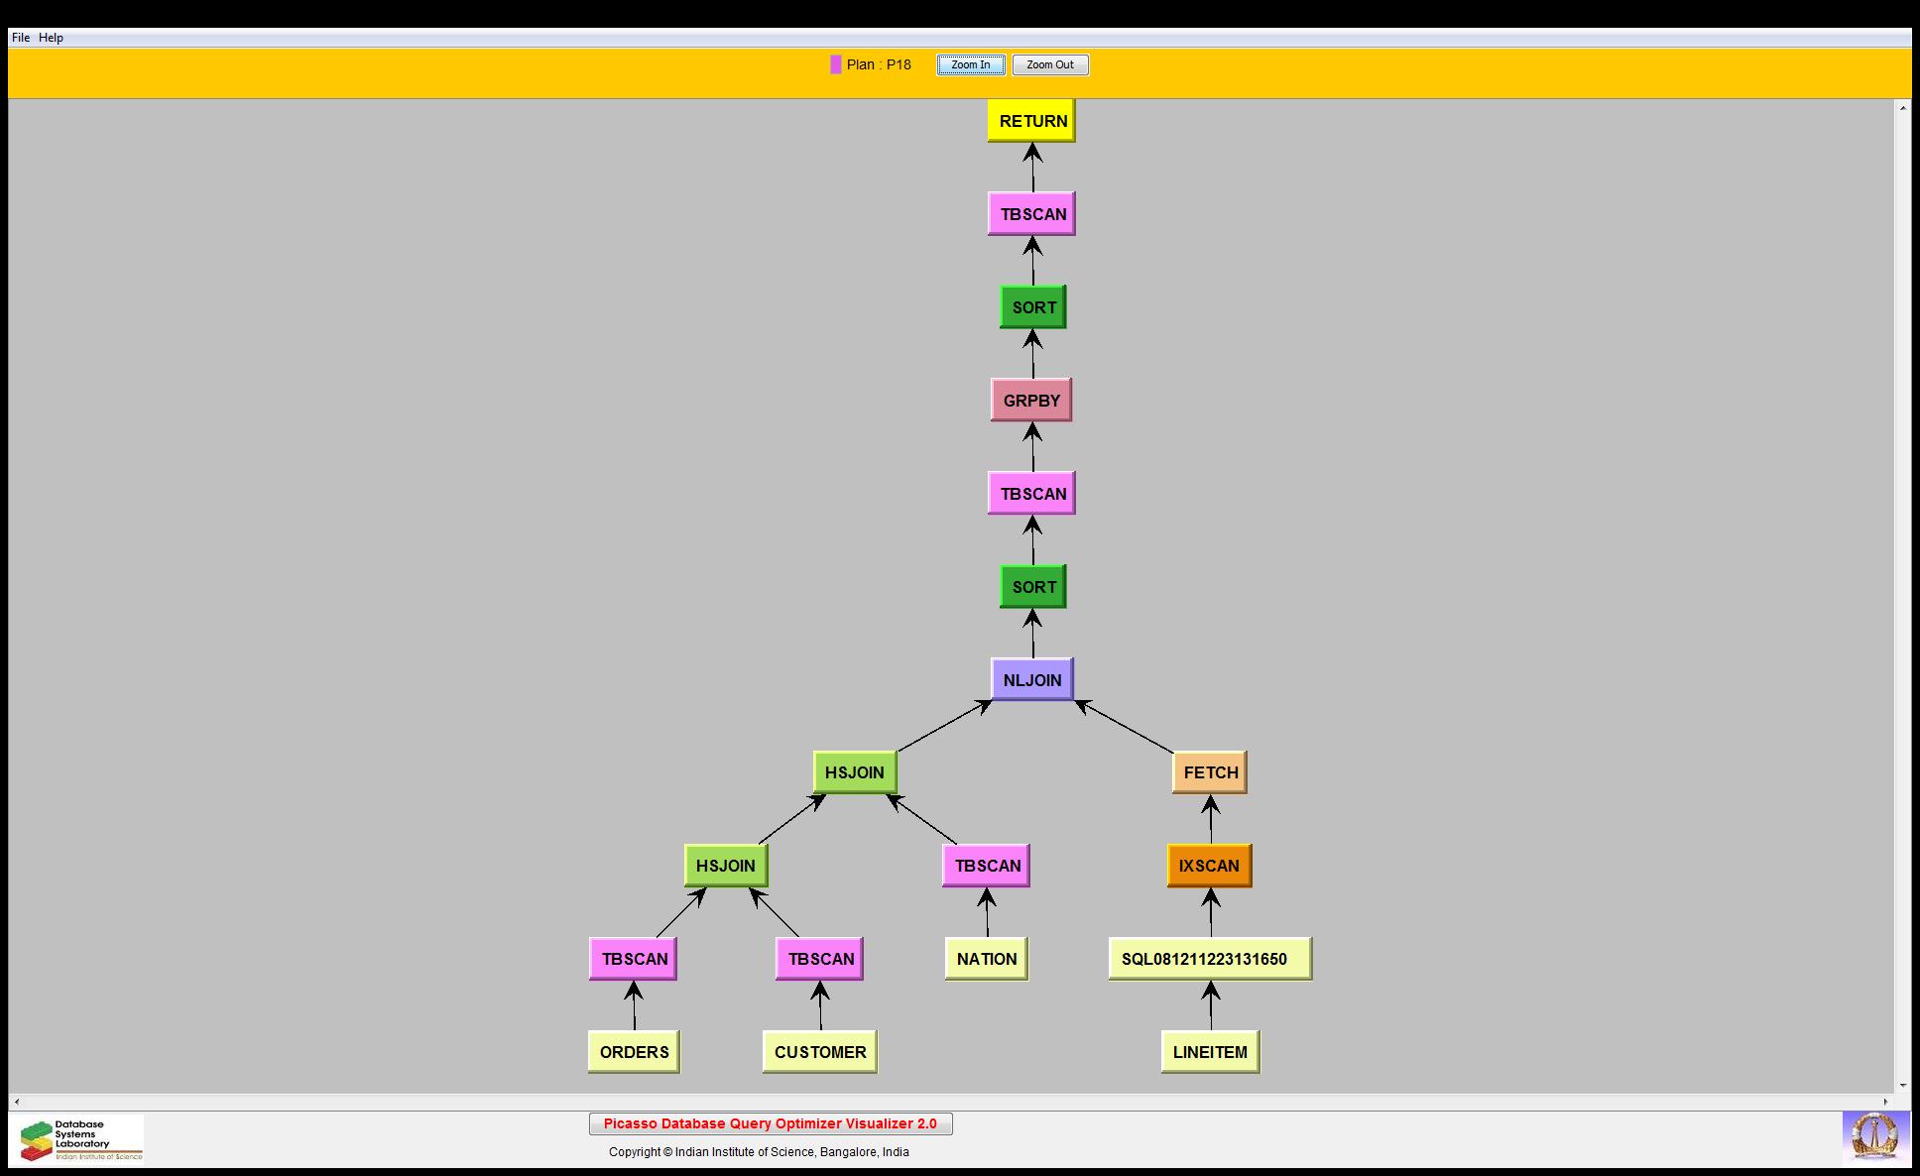Click the vertical scrollbar down arrow
Screen dimensions: 1920x1176
1902,1086
